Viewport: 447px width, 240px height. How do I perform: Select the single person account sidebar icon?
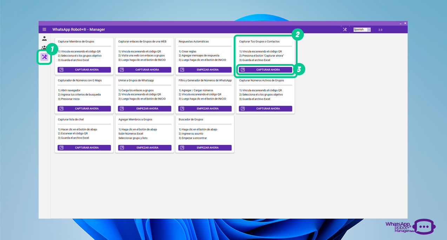[44, 38]
